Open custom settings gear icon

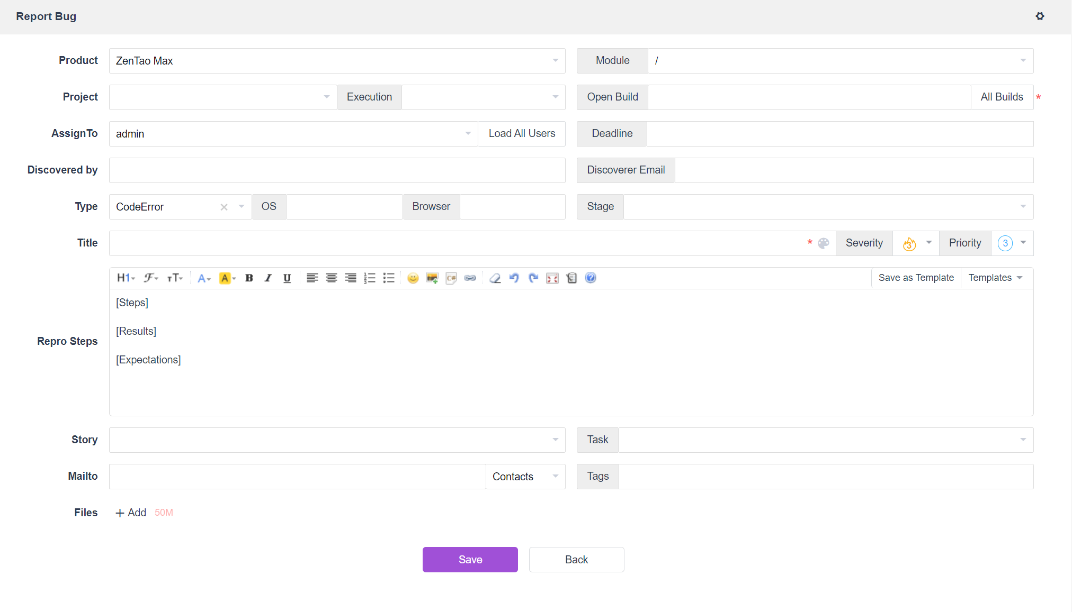(1040, 16)
